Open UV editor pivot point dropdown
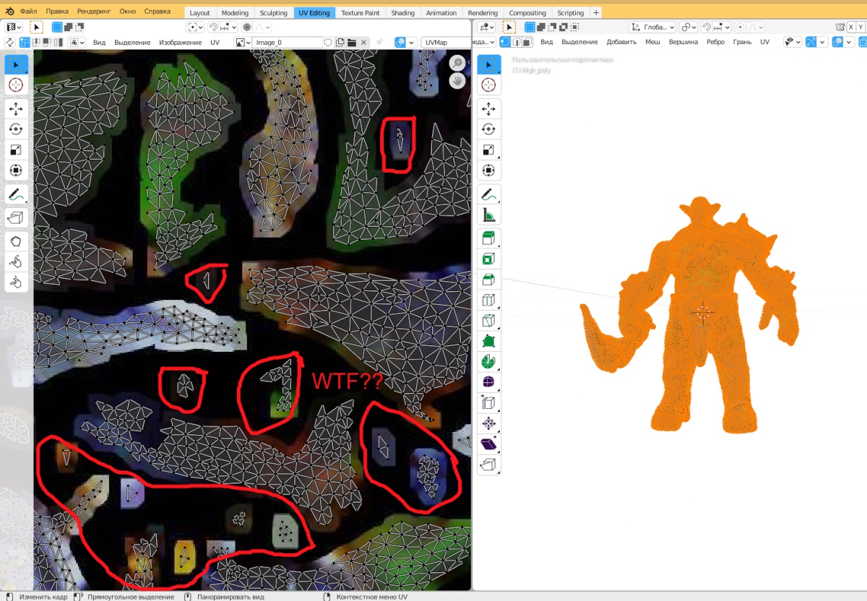This screenshot has height=601, width=867. click(195, 27)
